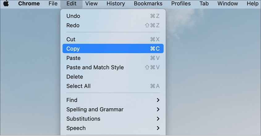
Task: Open the Chrome application menu
Action: pyautogui.click(x=29, y=3)
